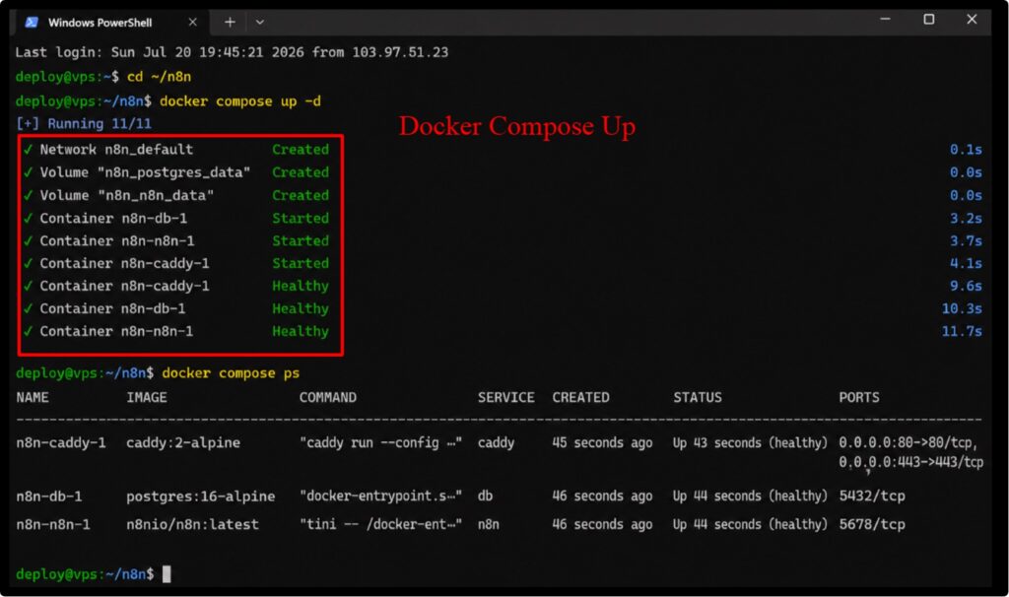
Task: Click the CREATED column header
Action: click(580, 398)
